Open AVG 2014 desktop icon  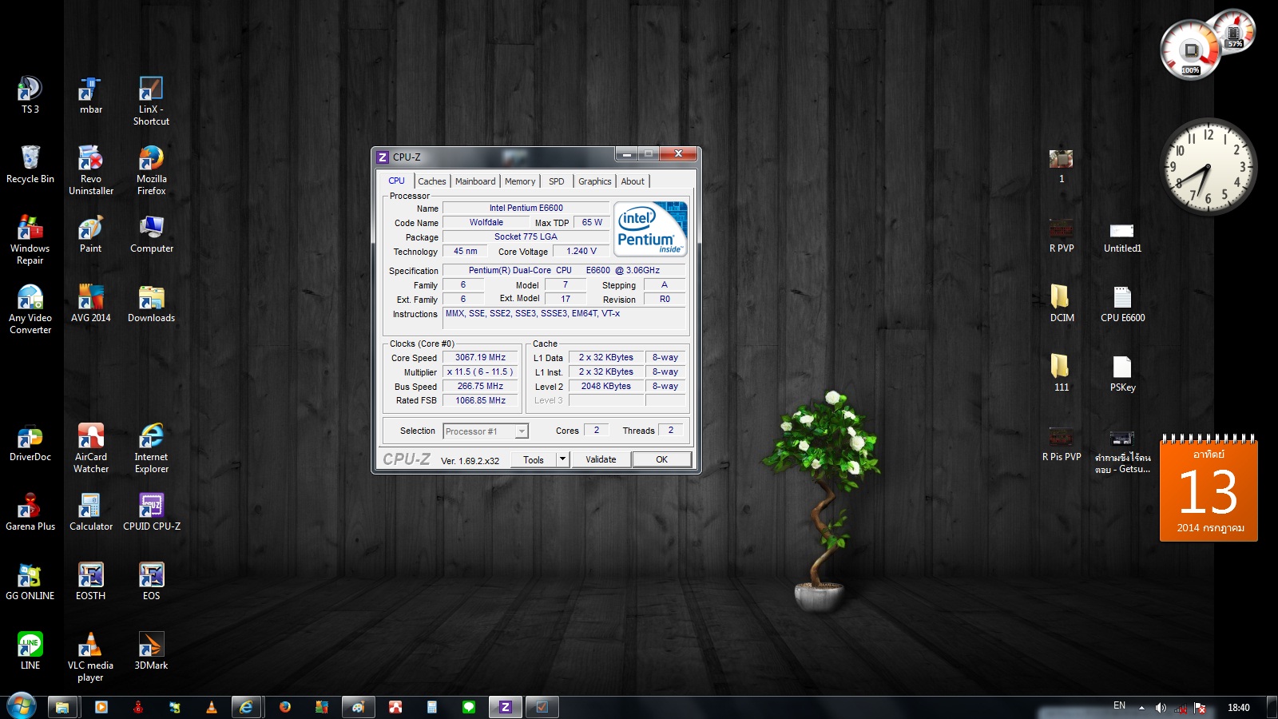point(91,303)
